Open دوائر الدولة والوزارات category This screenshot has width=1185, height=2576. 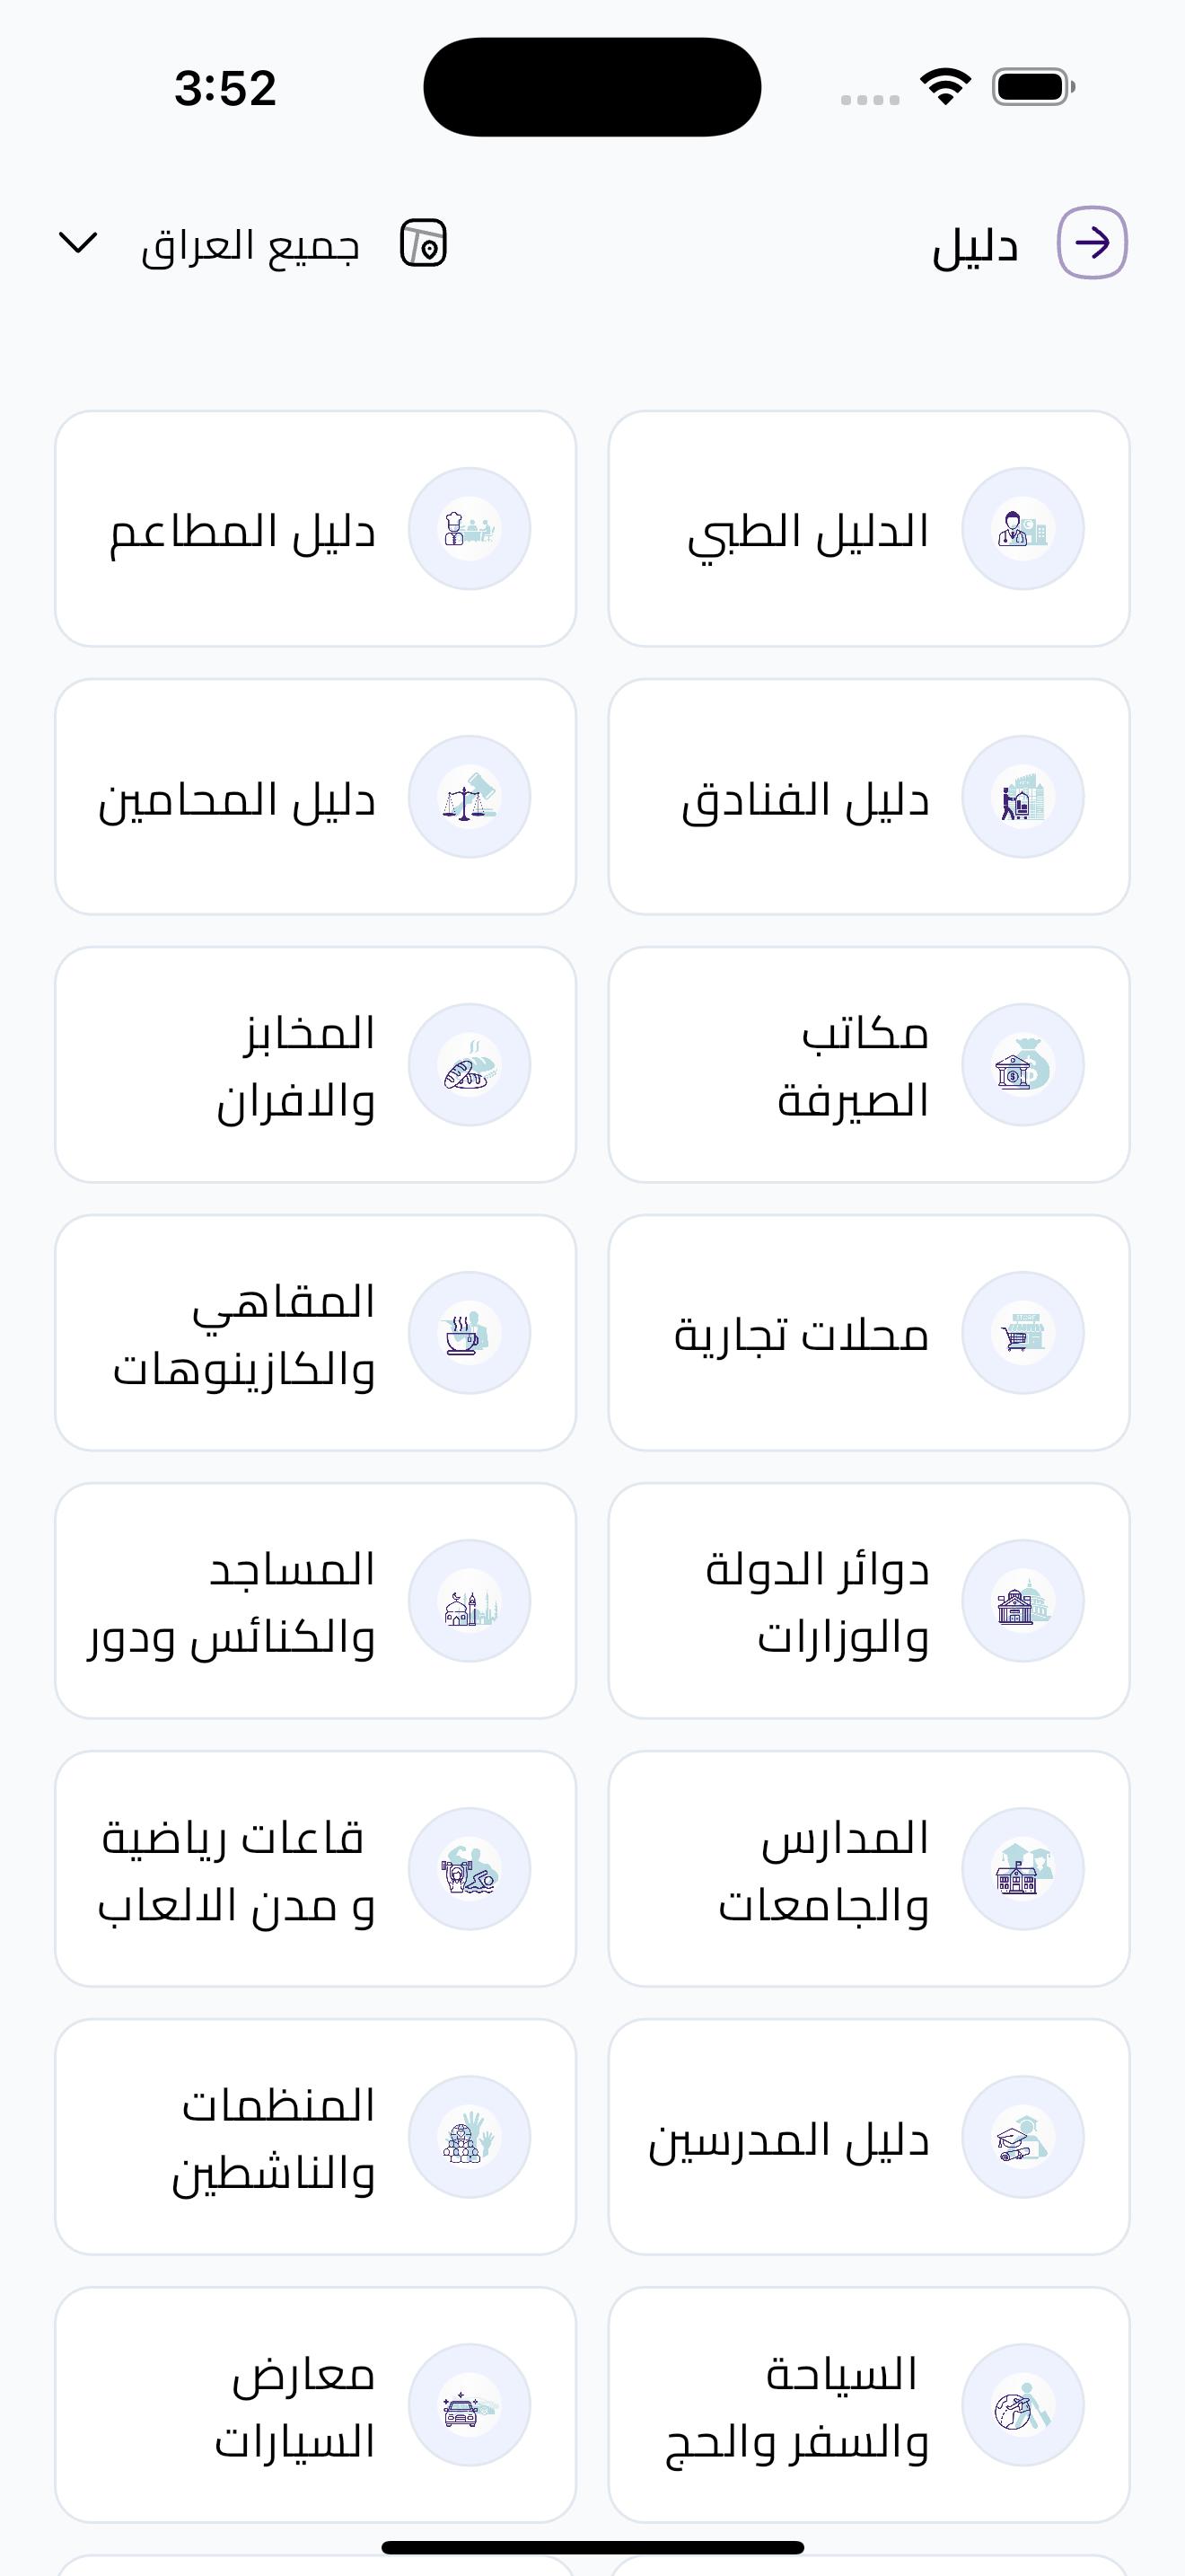point(868,1601)
